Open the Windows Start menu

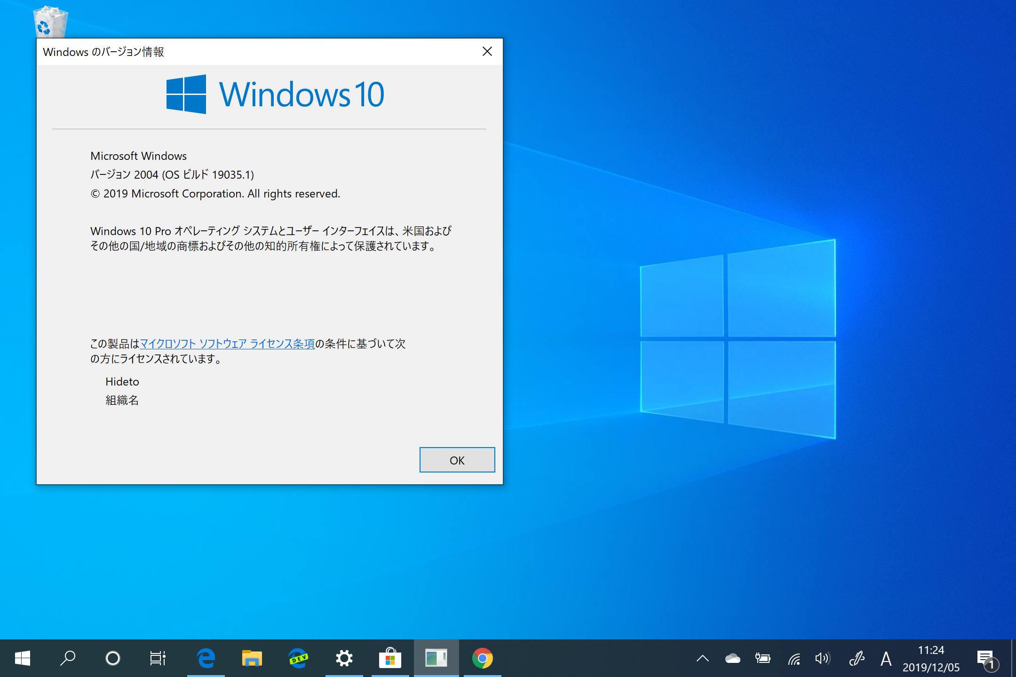[22, 658]
